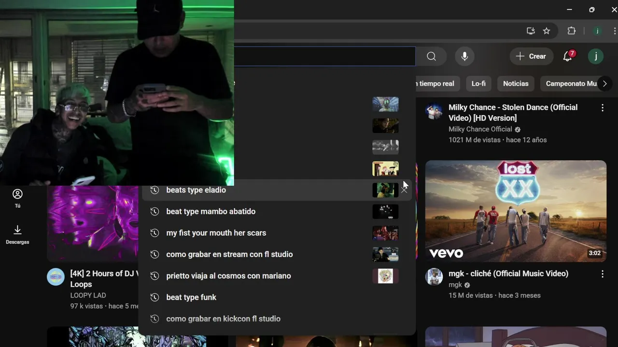The image size is (618, 347).
Task: Click history icon beside 'beats type eladio'
Action: [154, 190]
